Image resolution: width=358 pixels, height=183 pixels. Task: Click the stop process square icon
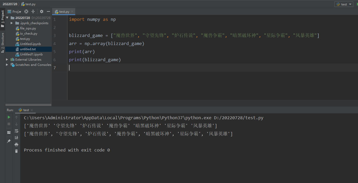(9, 124)
